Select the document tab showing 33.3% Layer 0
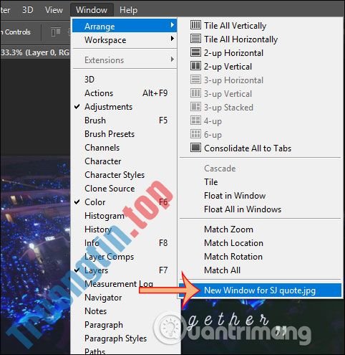 [x=35, y=52]
